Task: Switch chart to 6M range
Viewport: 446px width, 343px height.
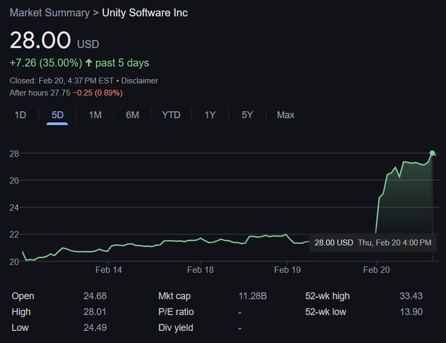Action: [132, 115]
